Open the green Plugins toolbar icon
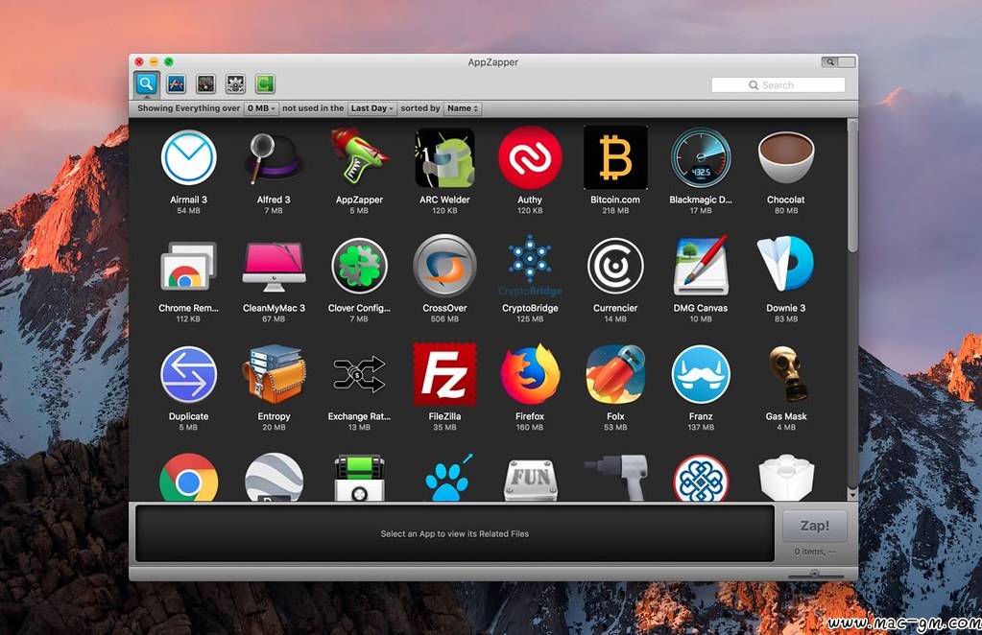Image resolution: width=982 pixels, height=635 pixels. 265,83
